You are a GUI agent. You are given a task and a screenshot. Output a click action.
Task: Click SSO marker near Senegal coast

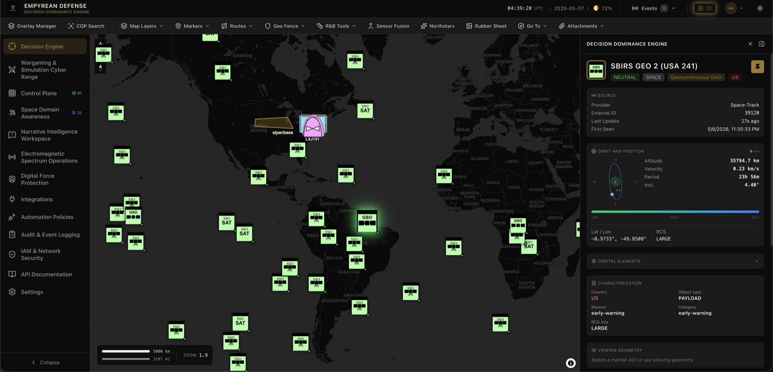click(x=444, y=175)
